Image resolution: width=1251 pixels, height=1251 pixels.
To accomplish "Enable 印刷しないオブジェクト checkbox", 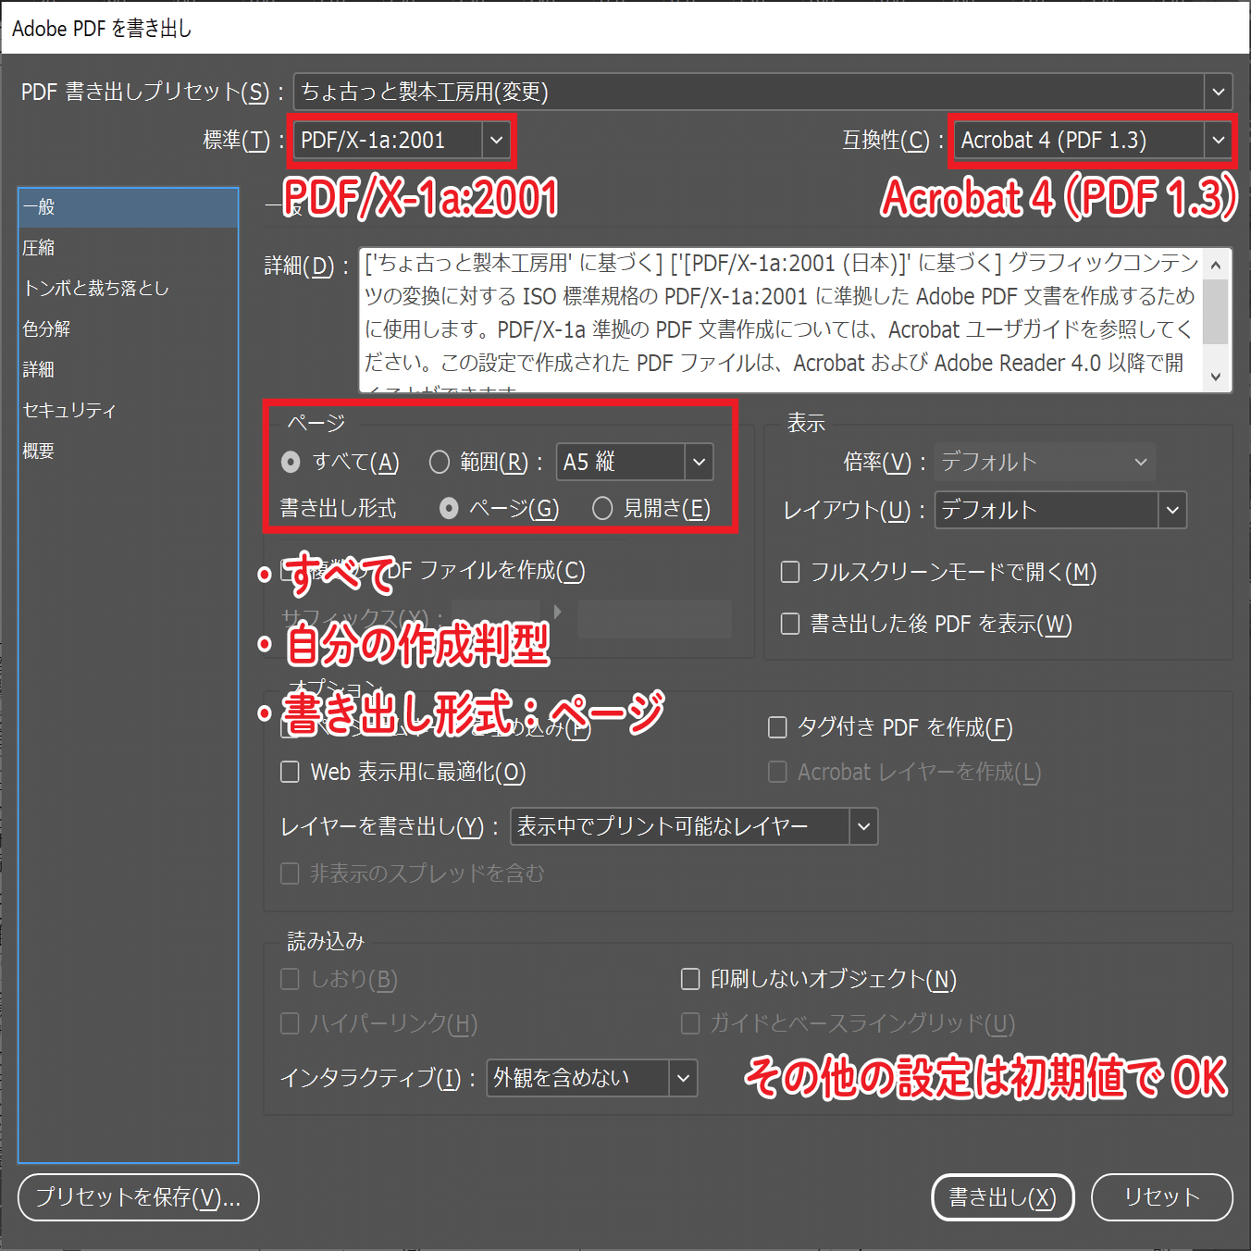I will pyautogui.click(x=690, y=979).
